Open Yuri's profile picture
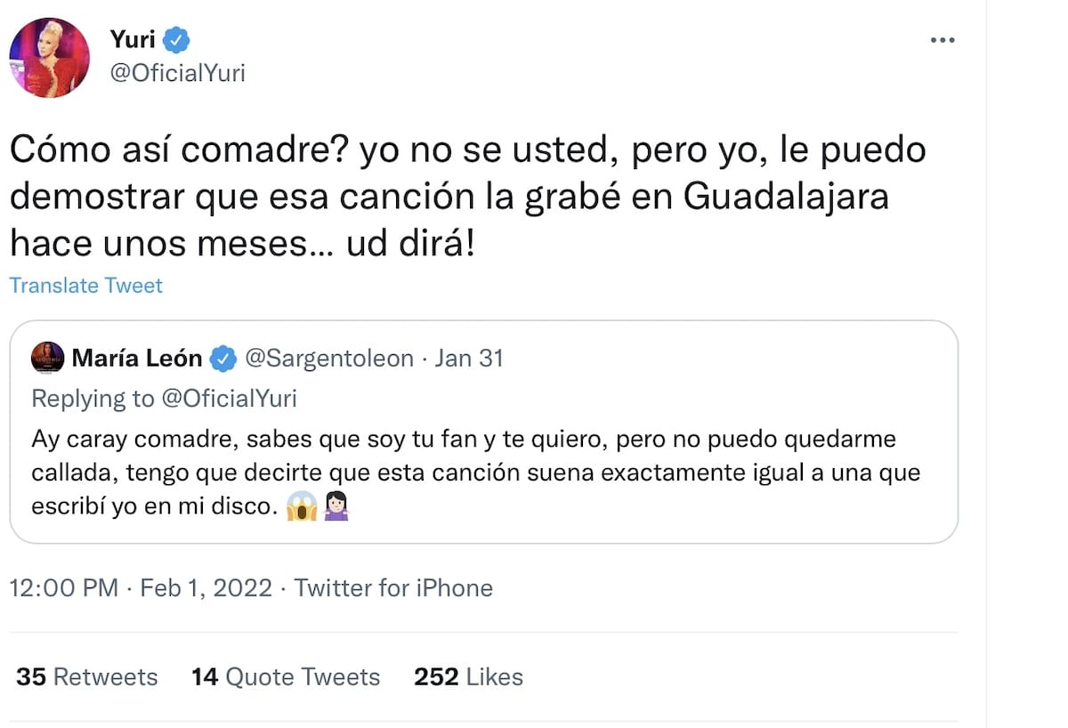The width and height of the screenshot is (1068, 728). click(50, 57)
